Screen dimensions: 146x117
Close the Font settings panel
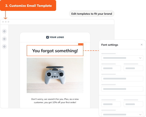click(x=142, y=45)
